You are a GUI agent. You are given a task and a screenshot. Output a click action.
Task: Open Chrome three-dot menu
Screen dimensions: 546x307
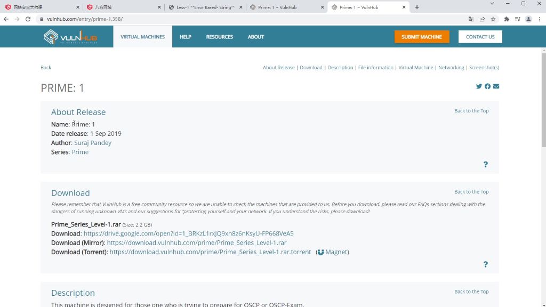pos(540,19)
